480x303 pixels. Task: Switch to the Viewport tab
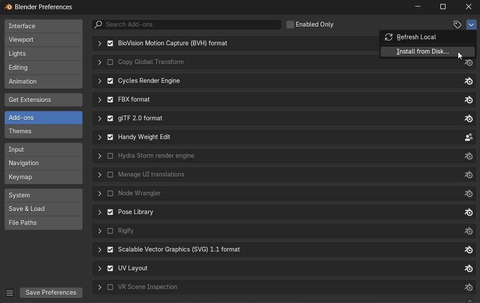[44, 40]
